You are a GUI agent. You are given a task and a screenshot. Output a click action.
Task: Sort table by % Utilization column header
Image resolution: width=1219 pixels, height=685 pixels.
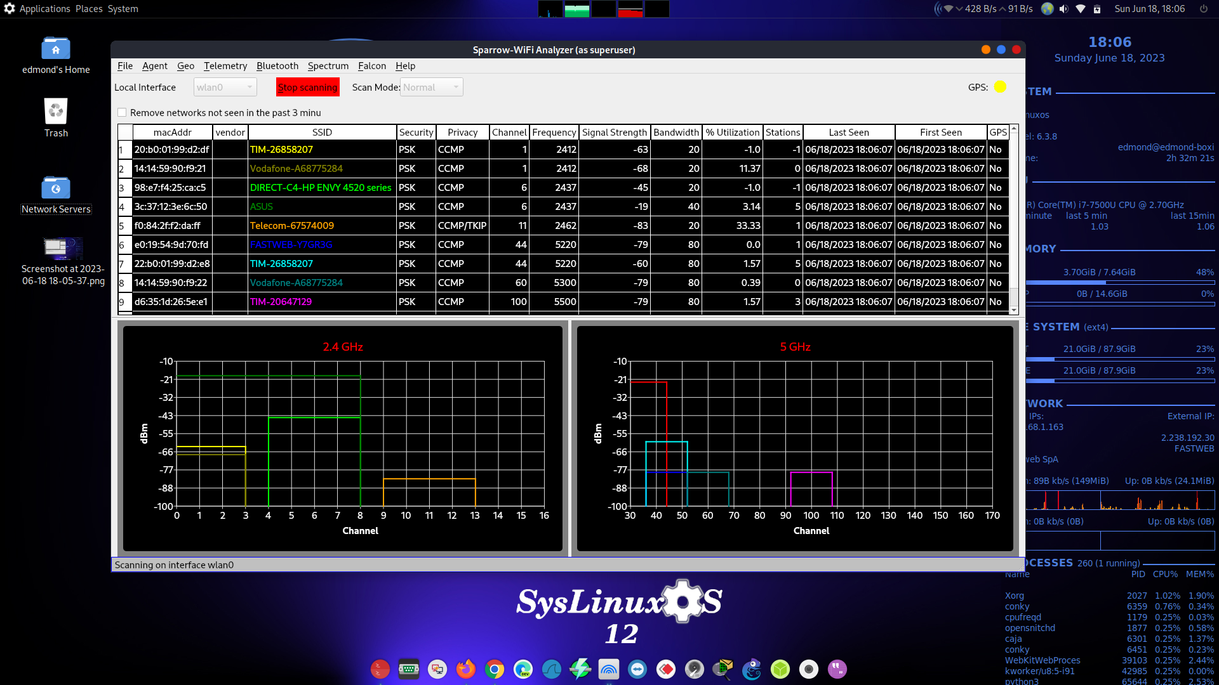click(x=732, y=132)
